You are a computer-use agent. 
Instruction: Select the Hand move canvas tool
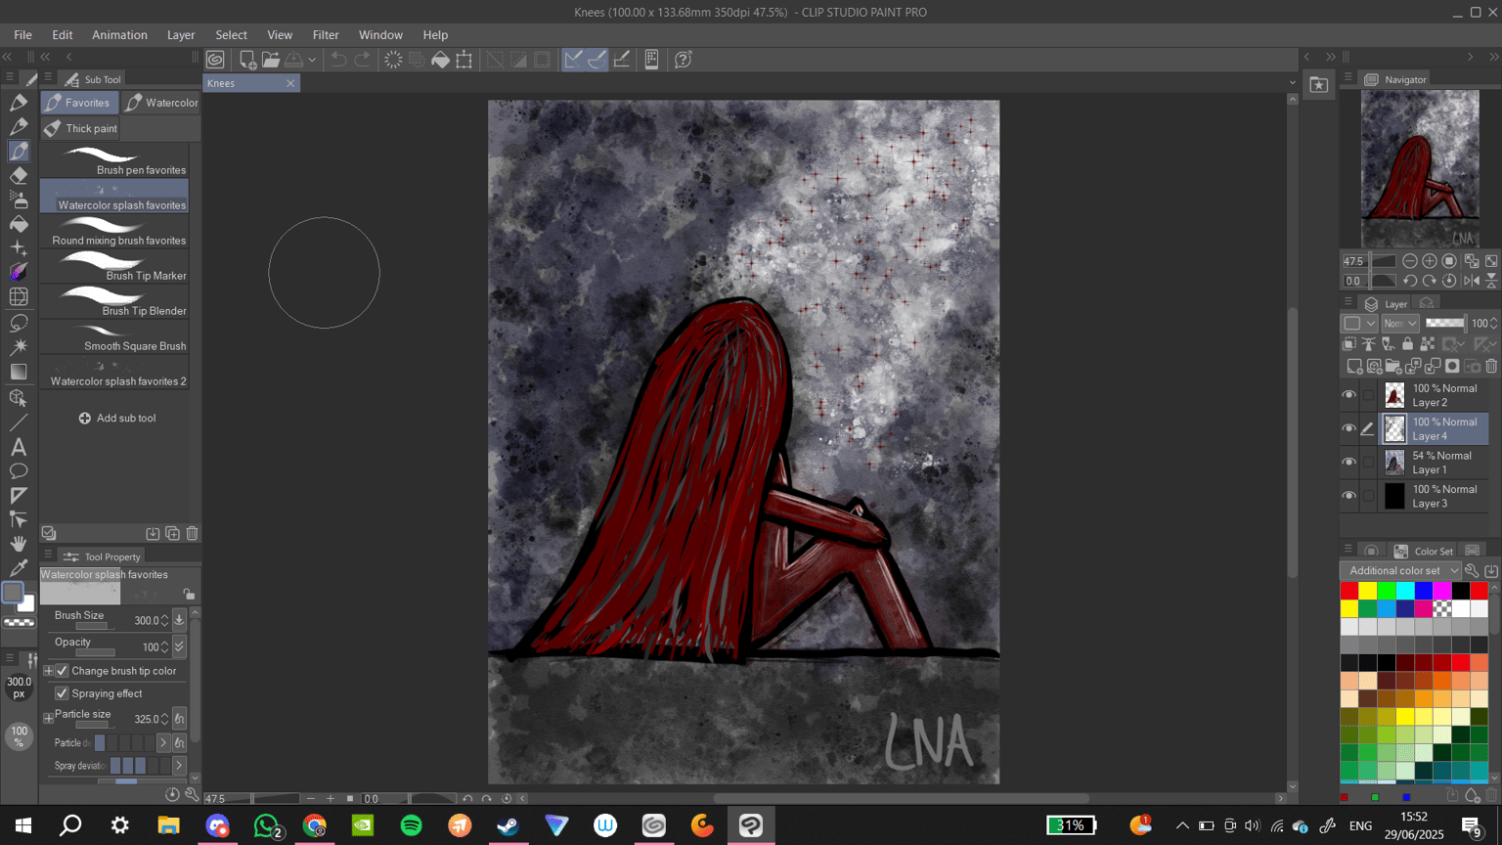[19, 544]
